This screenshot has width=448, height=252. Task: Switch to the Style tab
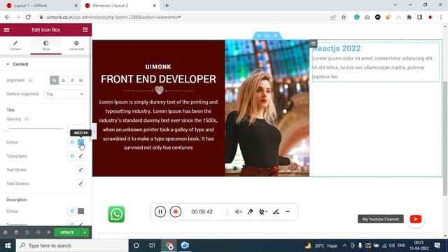pyautogui.click(x=45, y=45)
